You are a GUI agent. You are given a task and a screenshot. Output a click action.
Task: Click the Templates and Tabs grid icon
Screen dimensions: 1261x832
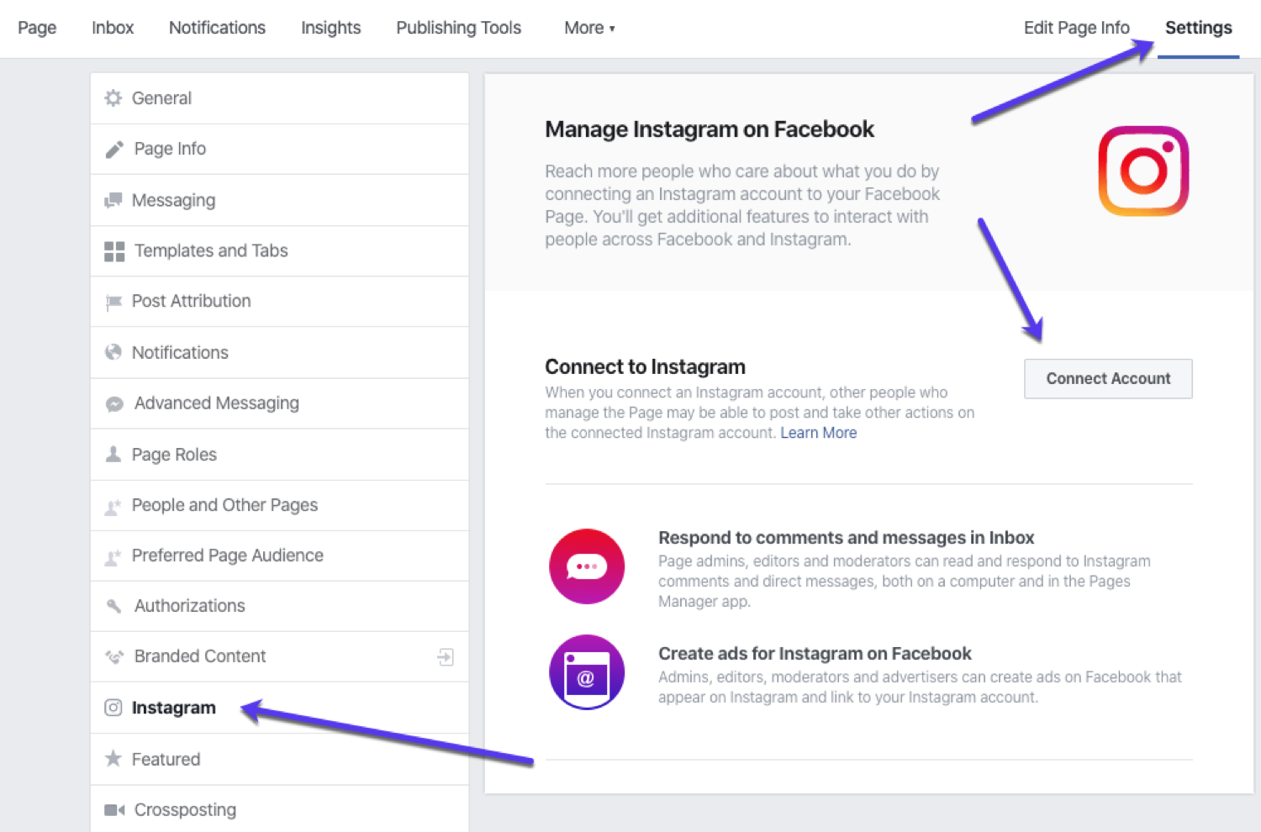point(113,250)
